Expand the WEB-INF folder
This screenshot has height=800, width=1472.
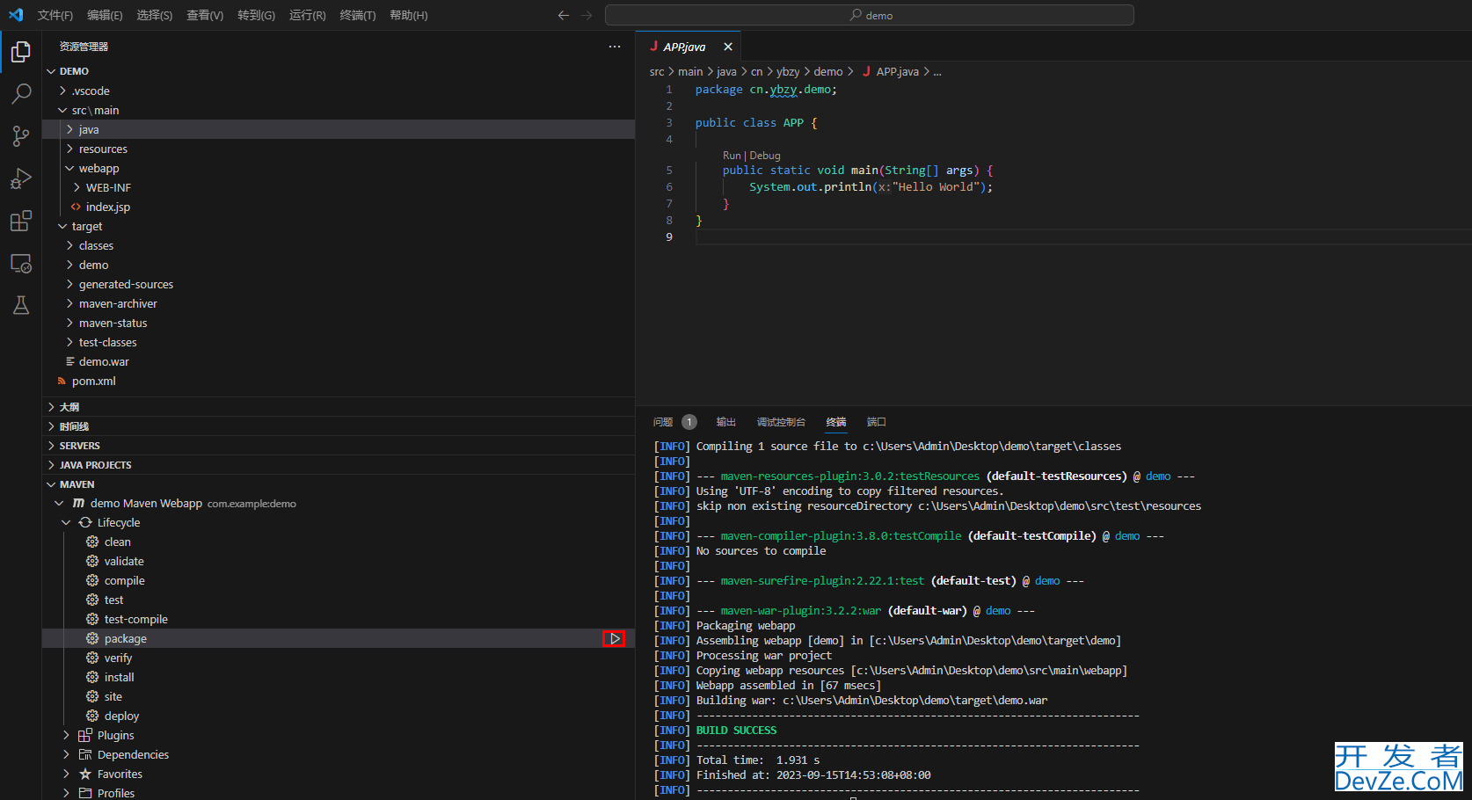coord(77,187)
